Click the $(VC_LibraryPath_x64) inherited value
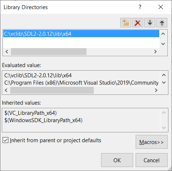Screen dimensions: 172x171 point(31,113)
